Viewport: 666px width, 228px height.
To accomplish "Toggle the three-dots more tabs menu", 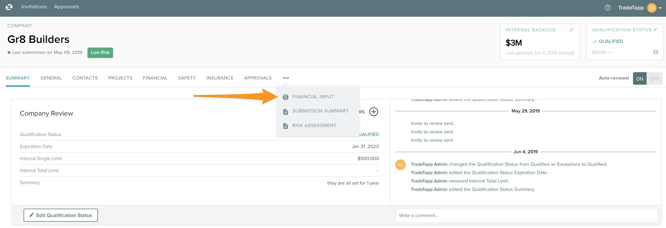I will point(286,78).
